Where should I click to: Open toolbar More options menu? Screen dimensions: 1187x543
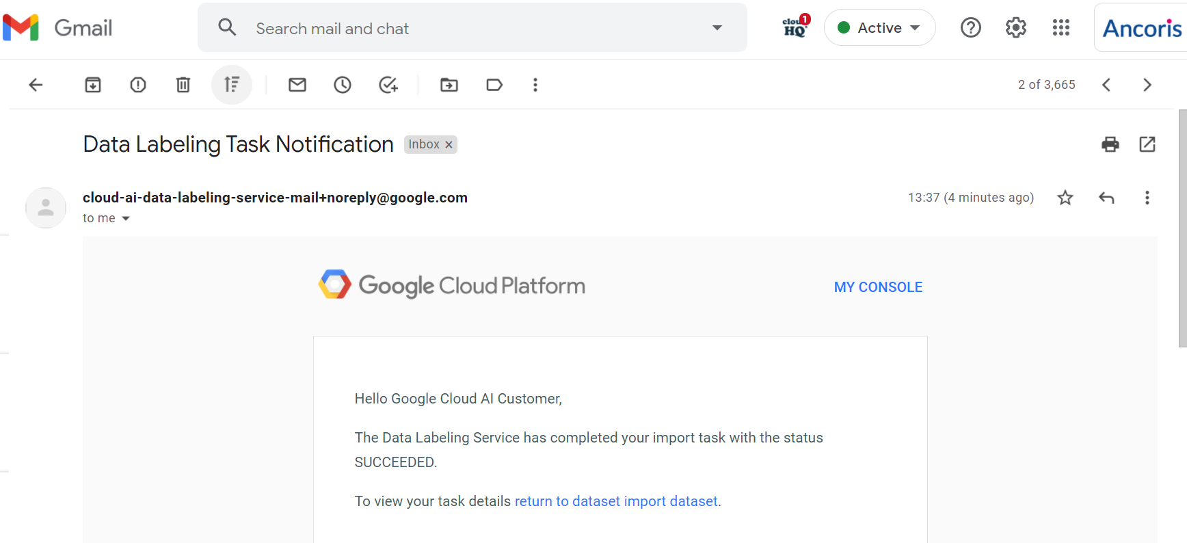(535, 85)
